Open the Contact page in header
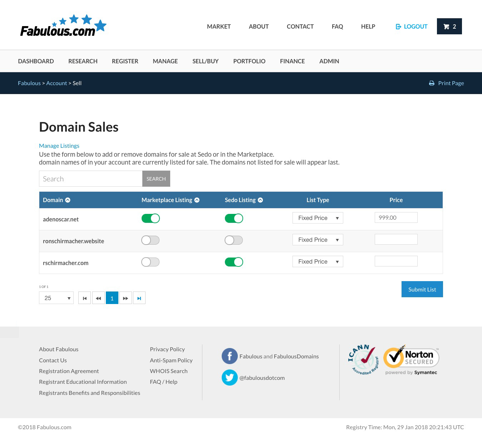The height and width of the screenshot is (436, 482). point(300,26)
